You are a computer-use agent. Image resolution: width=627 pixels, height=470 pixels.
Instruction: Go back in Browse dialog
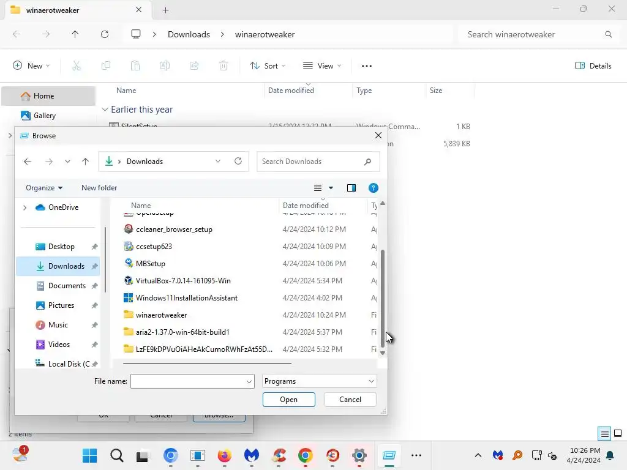pyautogui.click(x=27, y=162)
